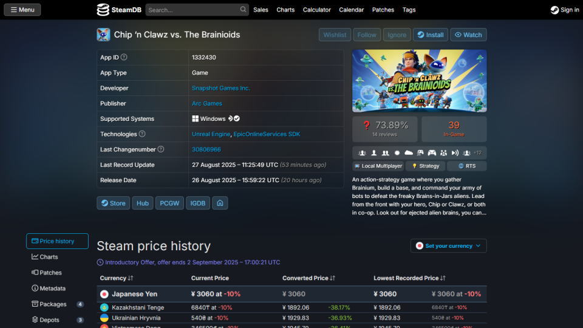583x328 pixels.
Task: Click the Remote Play Together play-waves icon
Action: point(455,153)
